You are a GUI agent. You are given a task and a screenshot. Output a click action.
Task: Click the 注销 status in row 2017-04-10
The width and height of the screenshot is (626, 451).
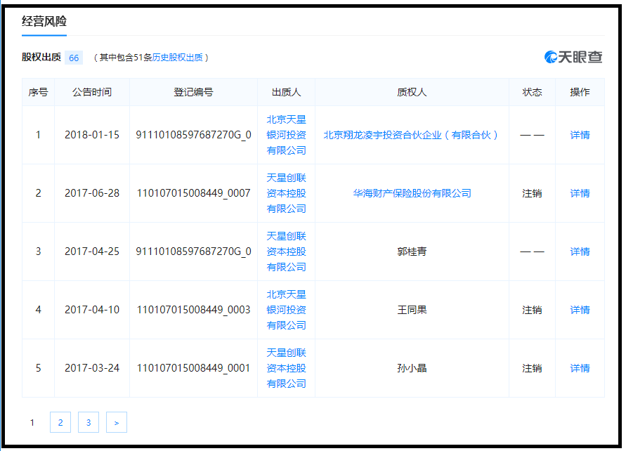[x=532, y=310]
